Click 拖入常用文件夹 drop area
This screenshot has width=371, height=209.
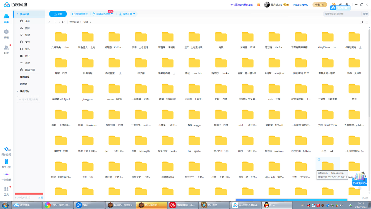28,99
